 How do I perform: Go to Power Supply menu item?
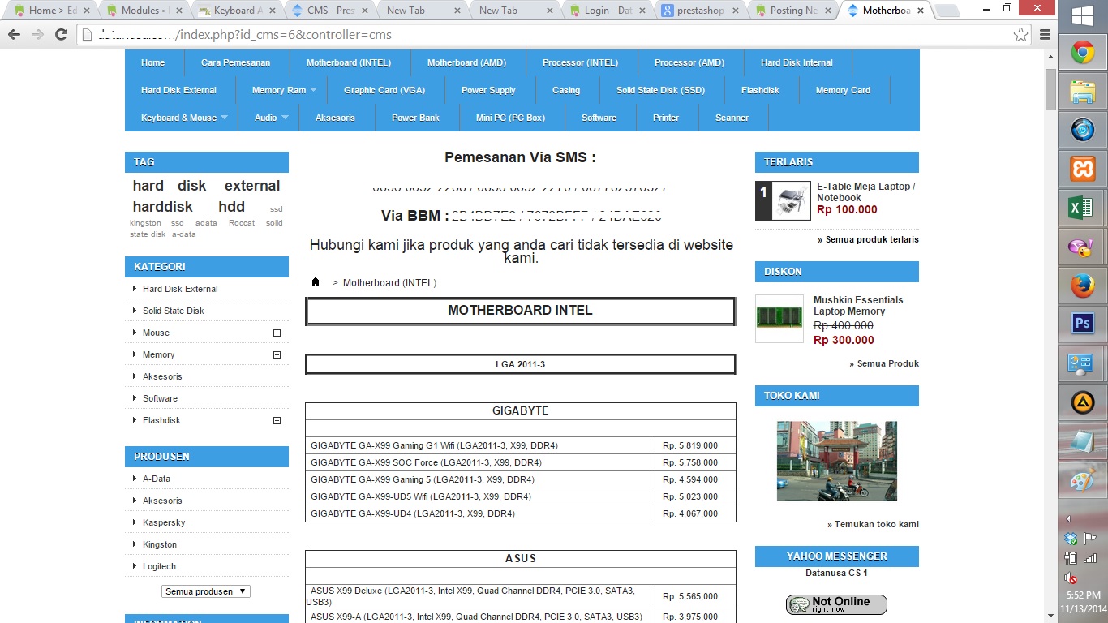(x=488, y=90)
